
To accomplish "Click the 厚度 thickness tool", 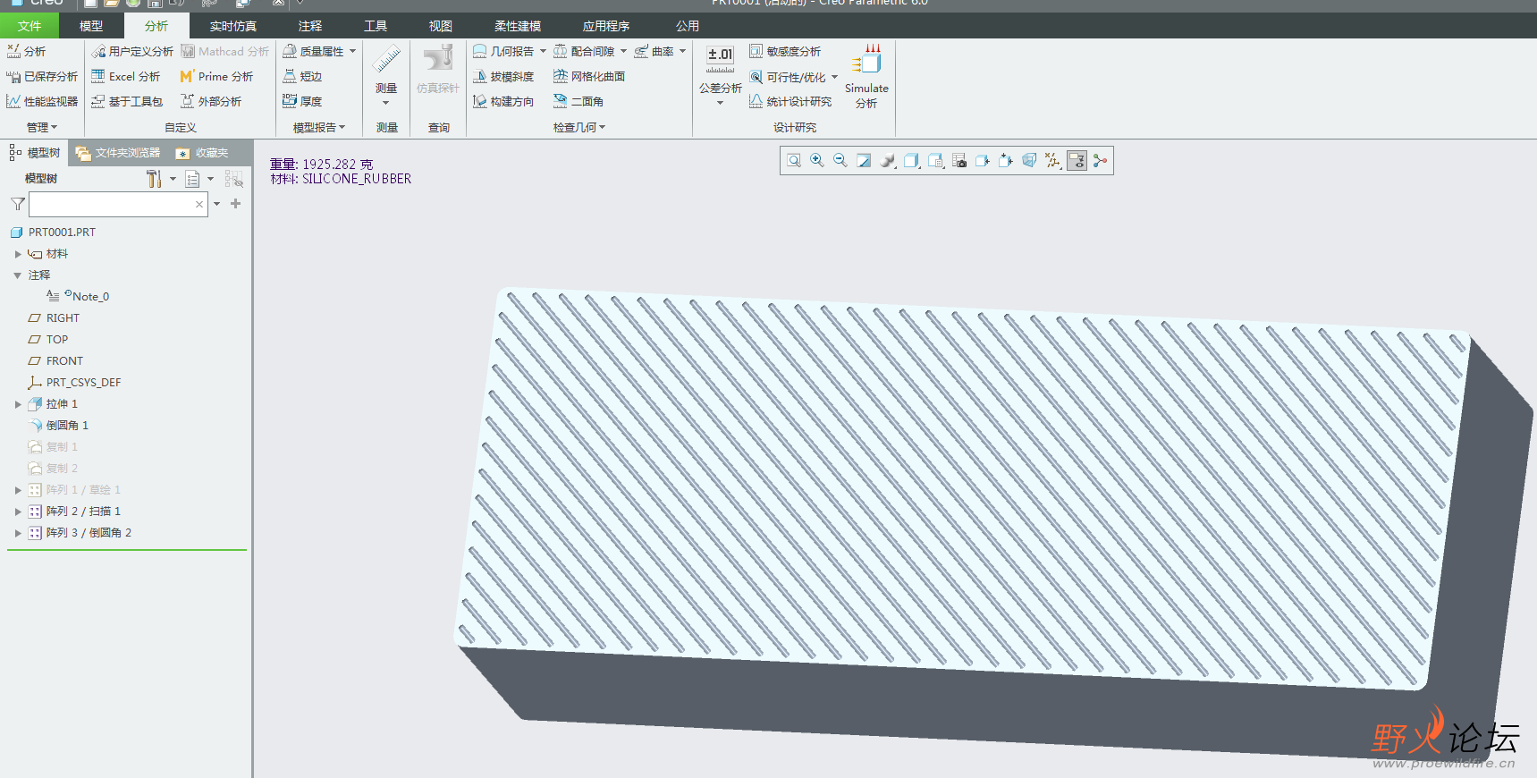I will [x=302, y=102].
